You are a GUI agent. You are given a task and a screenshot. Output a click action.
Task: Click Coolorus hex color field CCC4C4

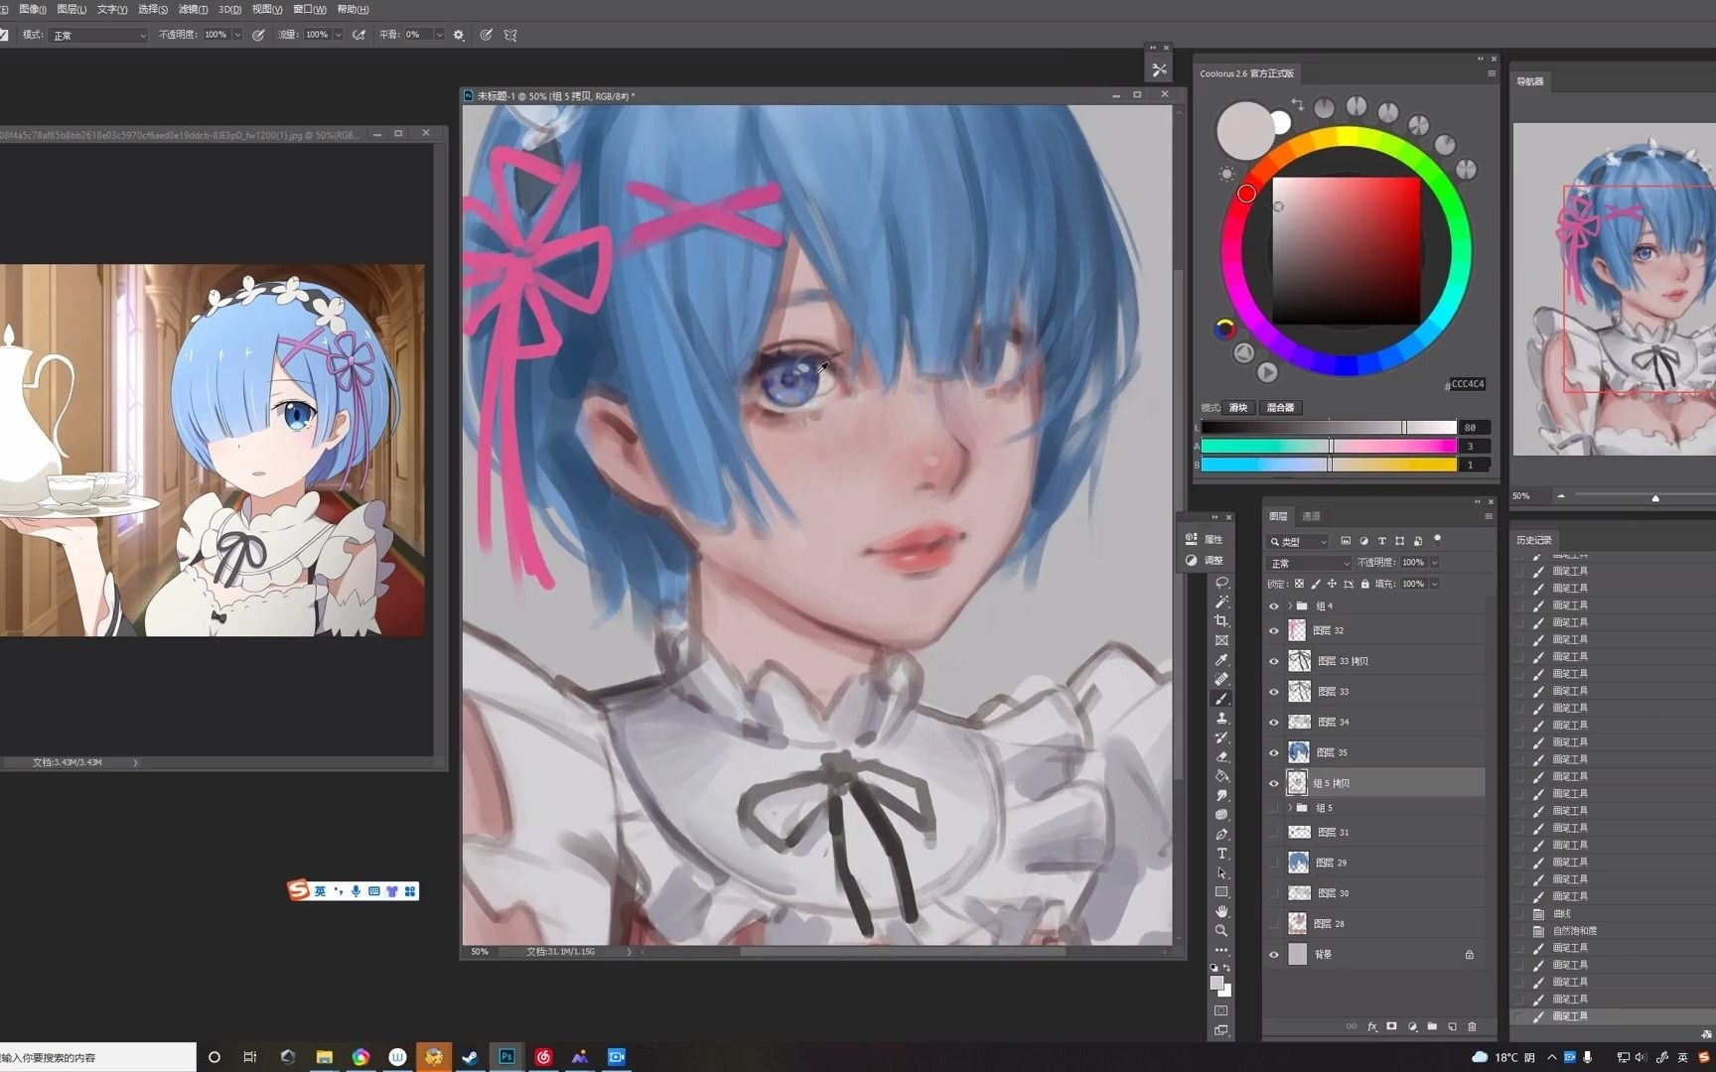click(x=1467, y=384)
